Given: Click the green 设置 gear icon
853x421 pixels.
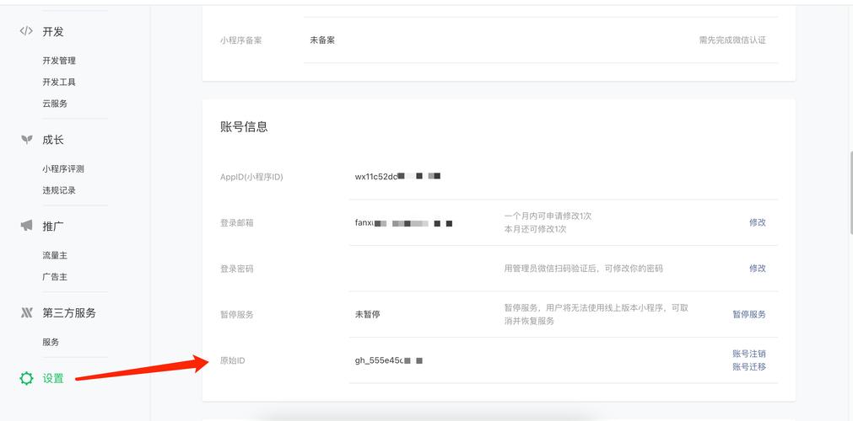Looking at the screenshot, I should click(x=26, y=378).
